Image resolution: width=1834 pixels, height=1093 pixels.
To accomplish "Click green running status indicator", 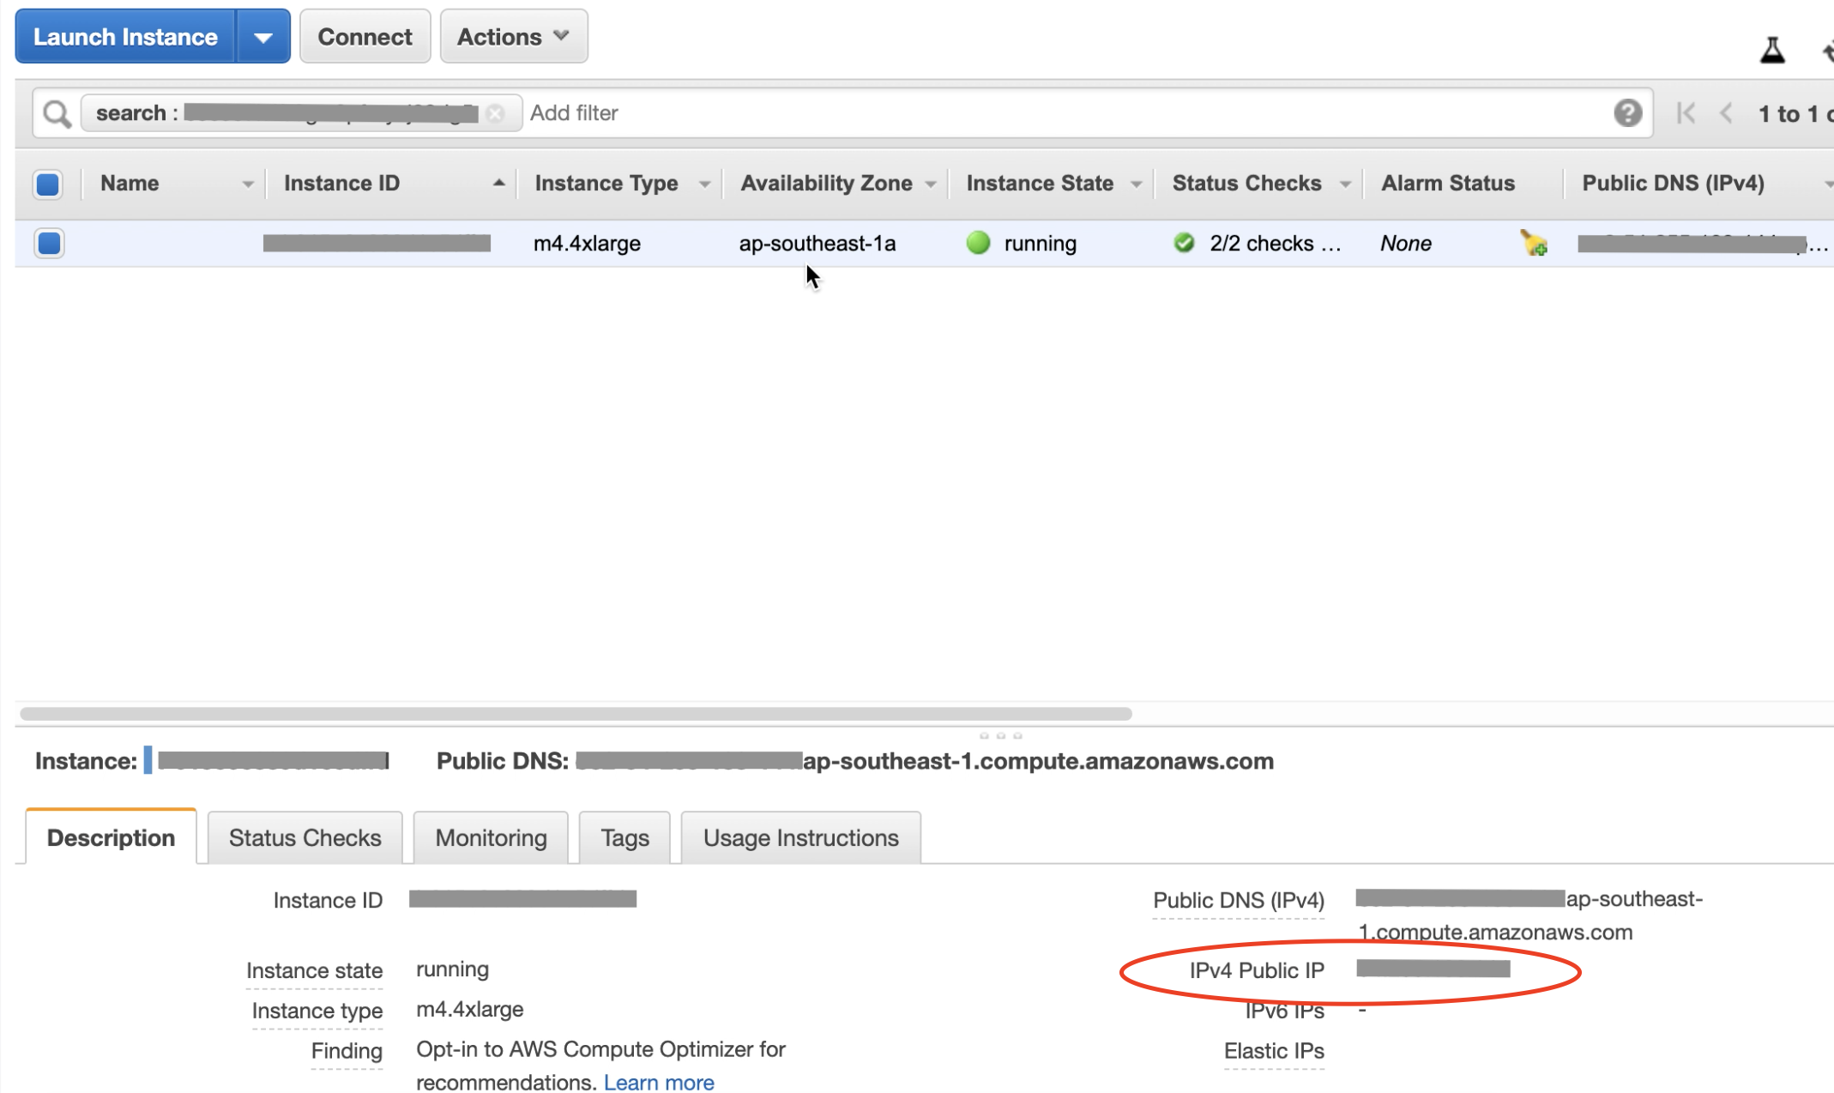I will pyautogui.click(x=978, y=243).
